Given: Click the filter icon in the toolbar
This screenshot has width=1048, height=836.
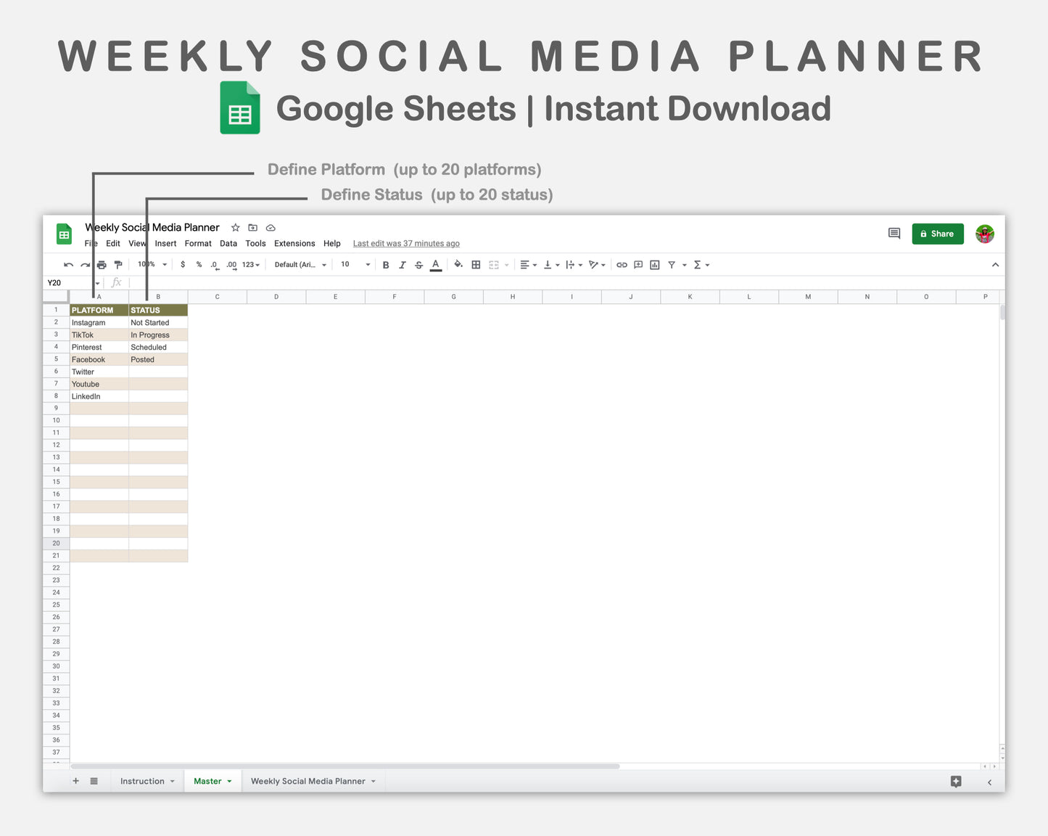Looking at the screenshot, I should (x=672, y=264).
